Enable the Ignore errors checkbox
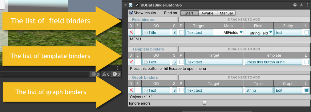The height and width of the screenshot is (112, 311). [x=204, y=103]
